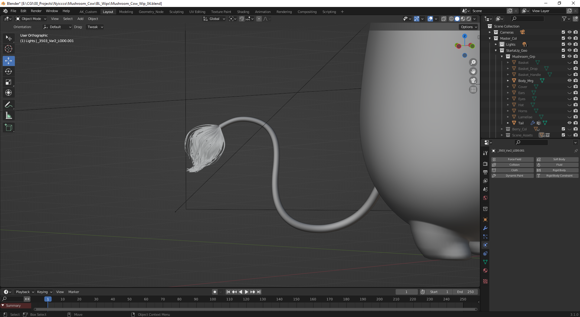Open the World properties tab

(x=485, y=198)
